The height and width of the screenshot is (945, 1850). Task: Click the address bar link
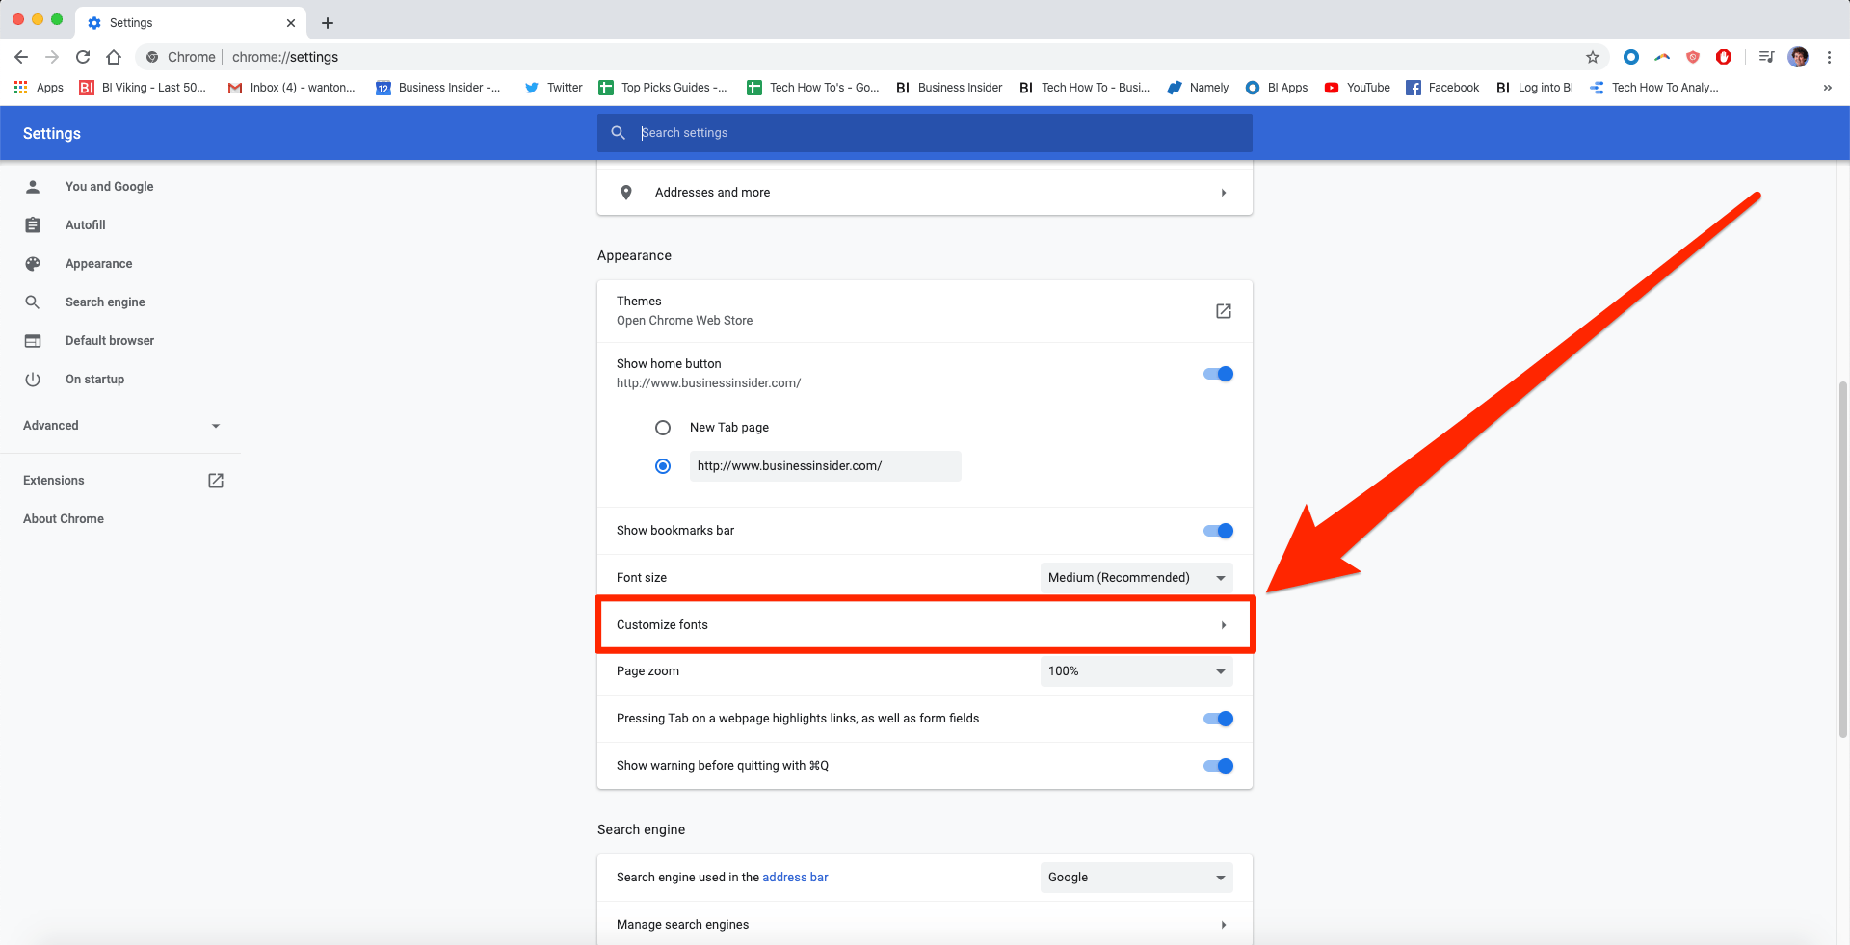pos(795,878)
